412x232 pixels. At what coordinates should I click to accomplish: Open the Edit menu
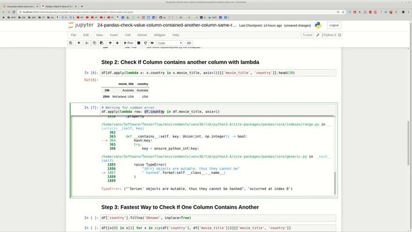86,35
